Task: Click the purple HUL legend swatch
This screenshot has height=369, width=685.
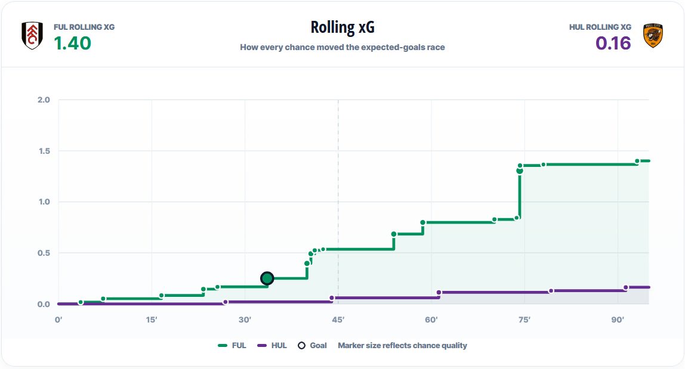Action: pos(262,345)
